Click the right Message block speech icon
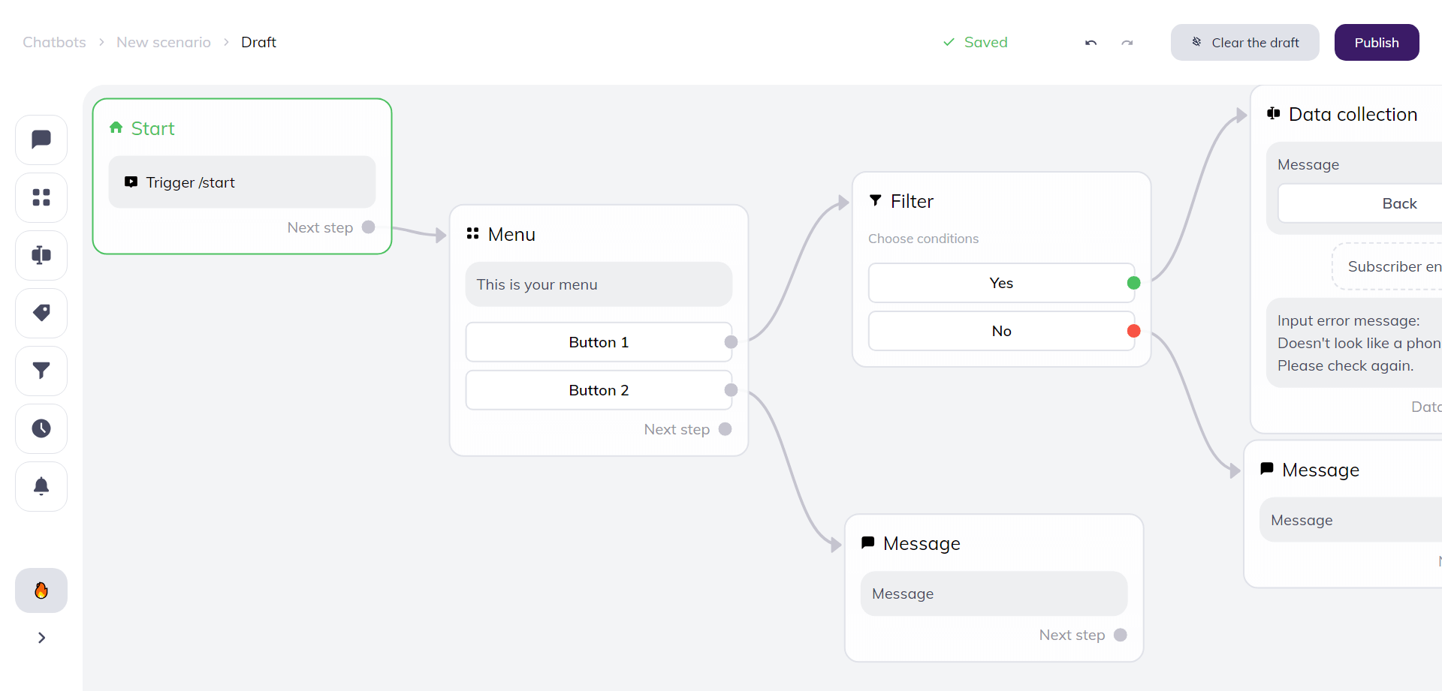 click(x=1267, y=469)
